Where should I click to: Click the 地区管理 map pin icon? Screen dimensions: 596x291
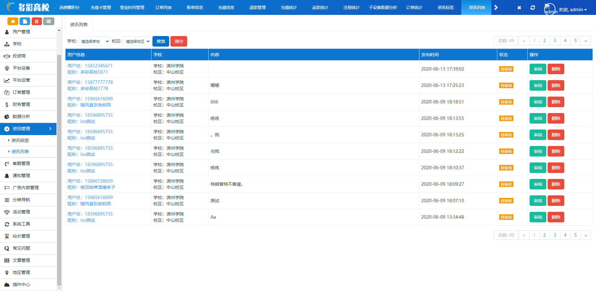click(x=7, y=273)
